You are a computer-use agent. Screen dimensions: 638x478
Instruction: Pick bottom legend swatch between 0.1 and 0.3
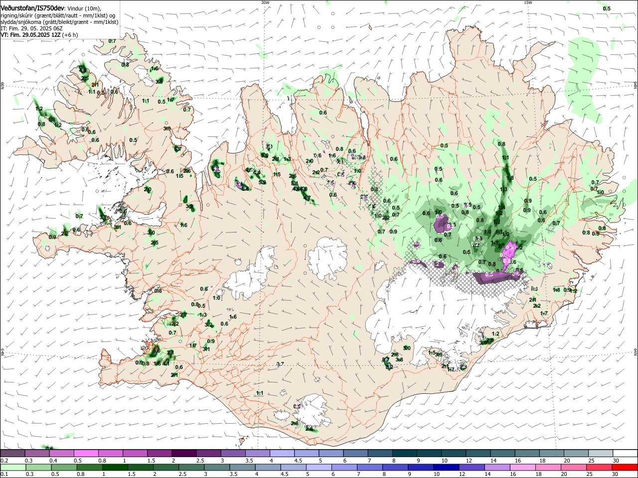[12, 467]
